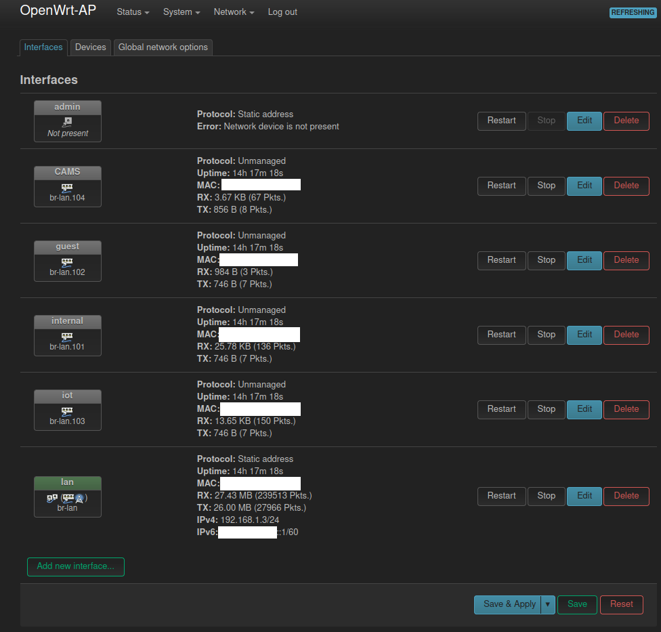Stop the lan interface

tap(547, 497)
